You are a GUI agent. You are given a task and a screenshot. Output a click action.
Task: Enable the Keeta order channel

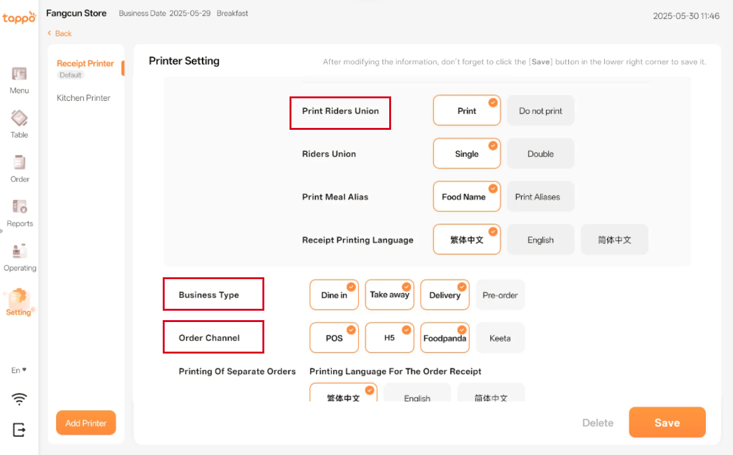500,338
